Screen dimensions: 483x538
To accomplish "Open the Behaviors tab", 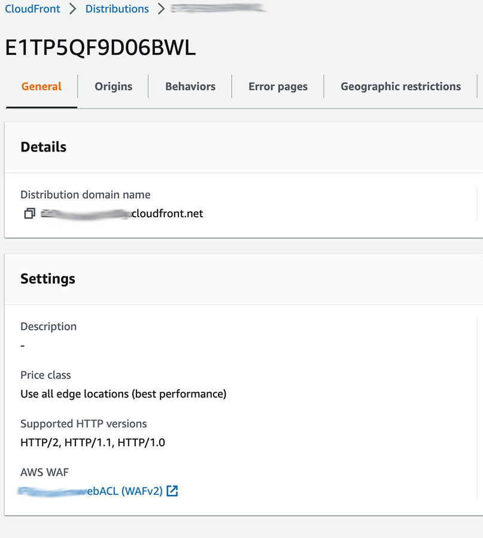I will (190, 86).
